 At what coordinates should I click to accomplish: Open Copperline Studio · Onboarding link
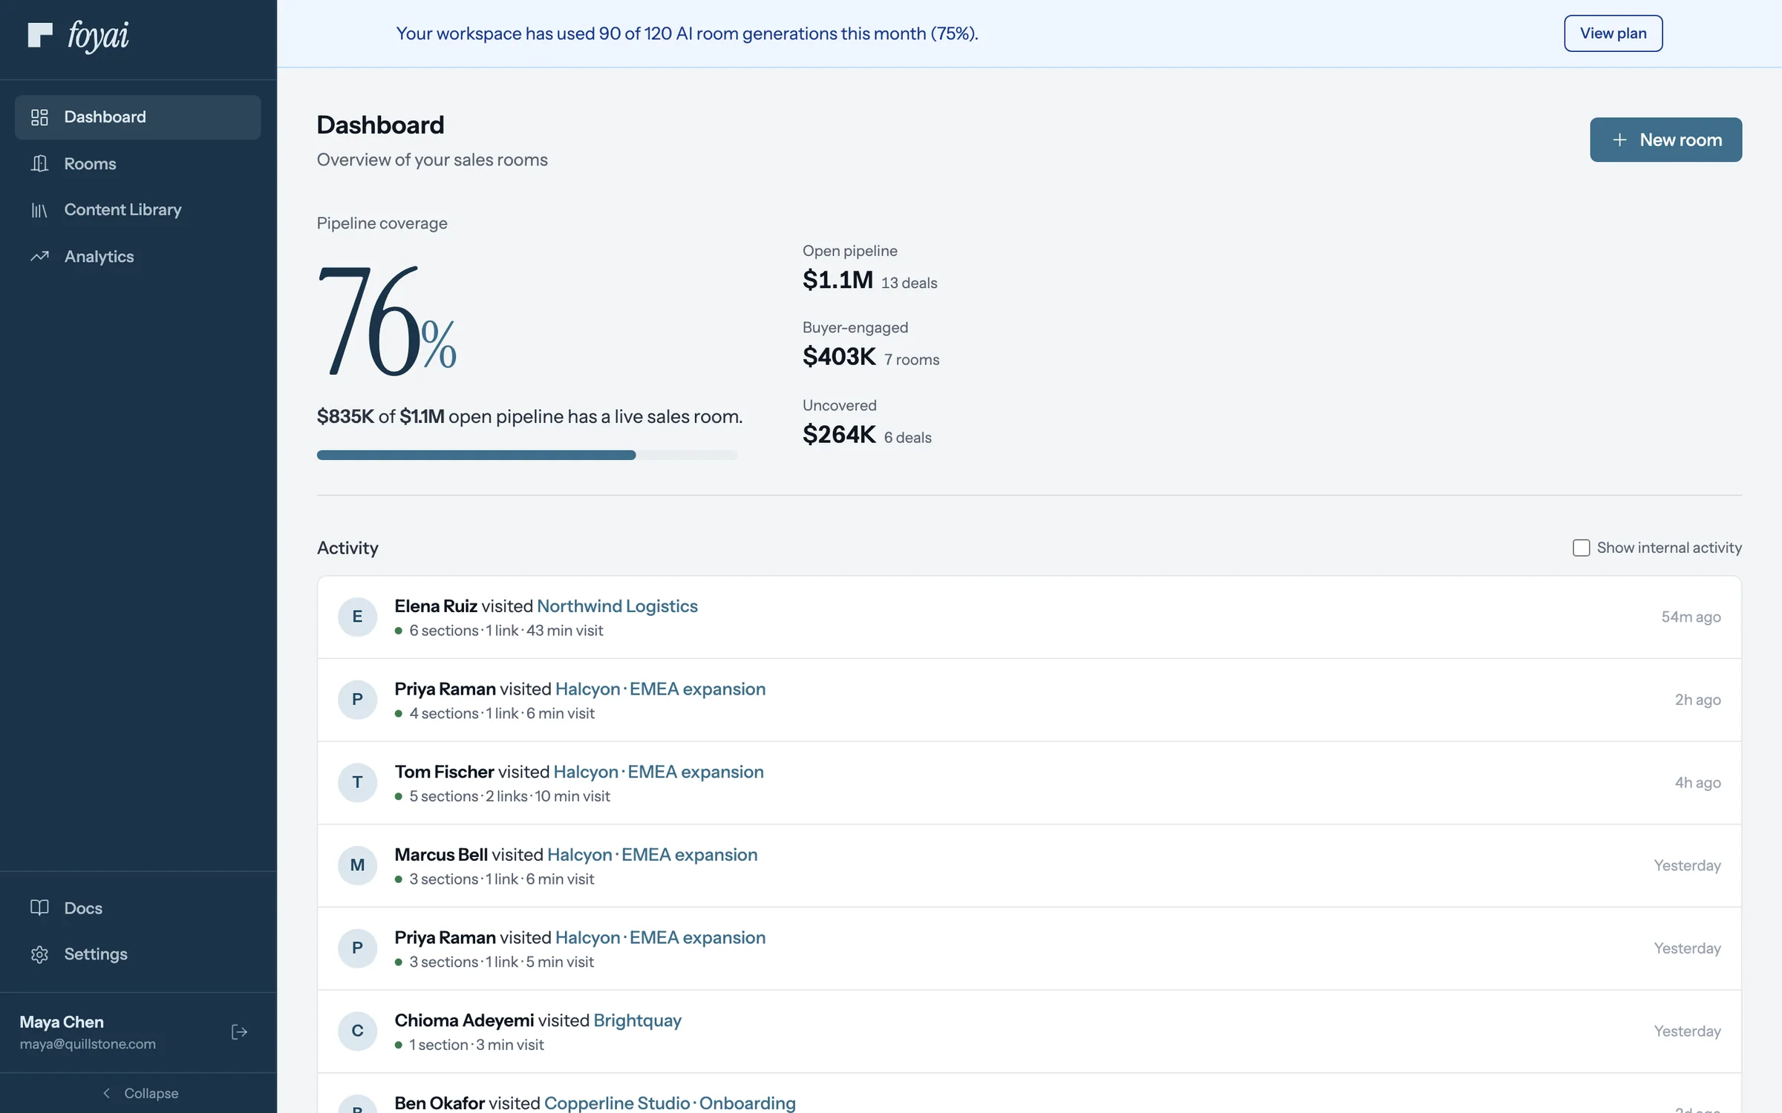pos(670,1103)
